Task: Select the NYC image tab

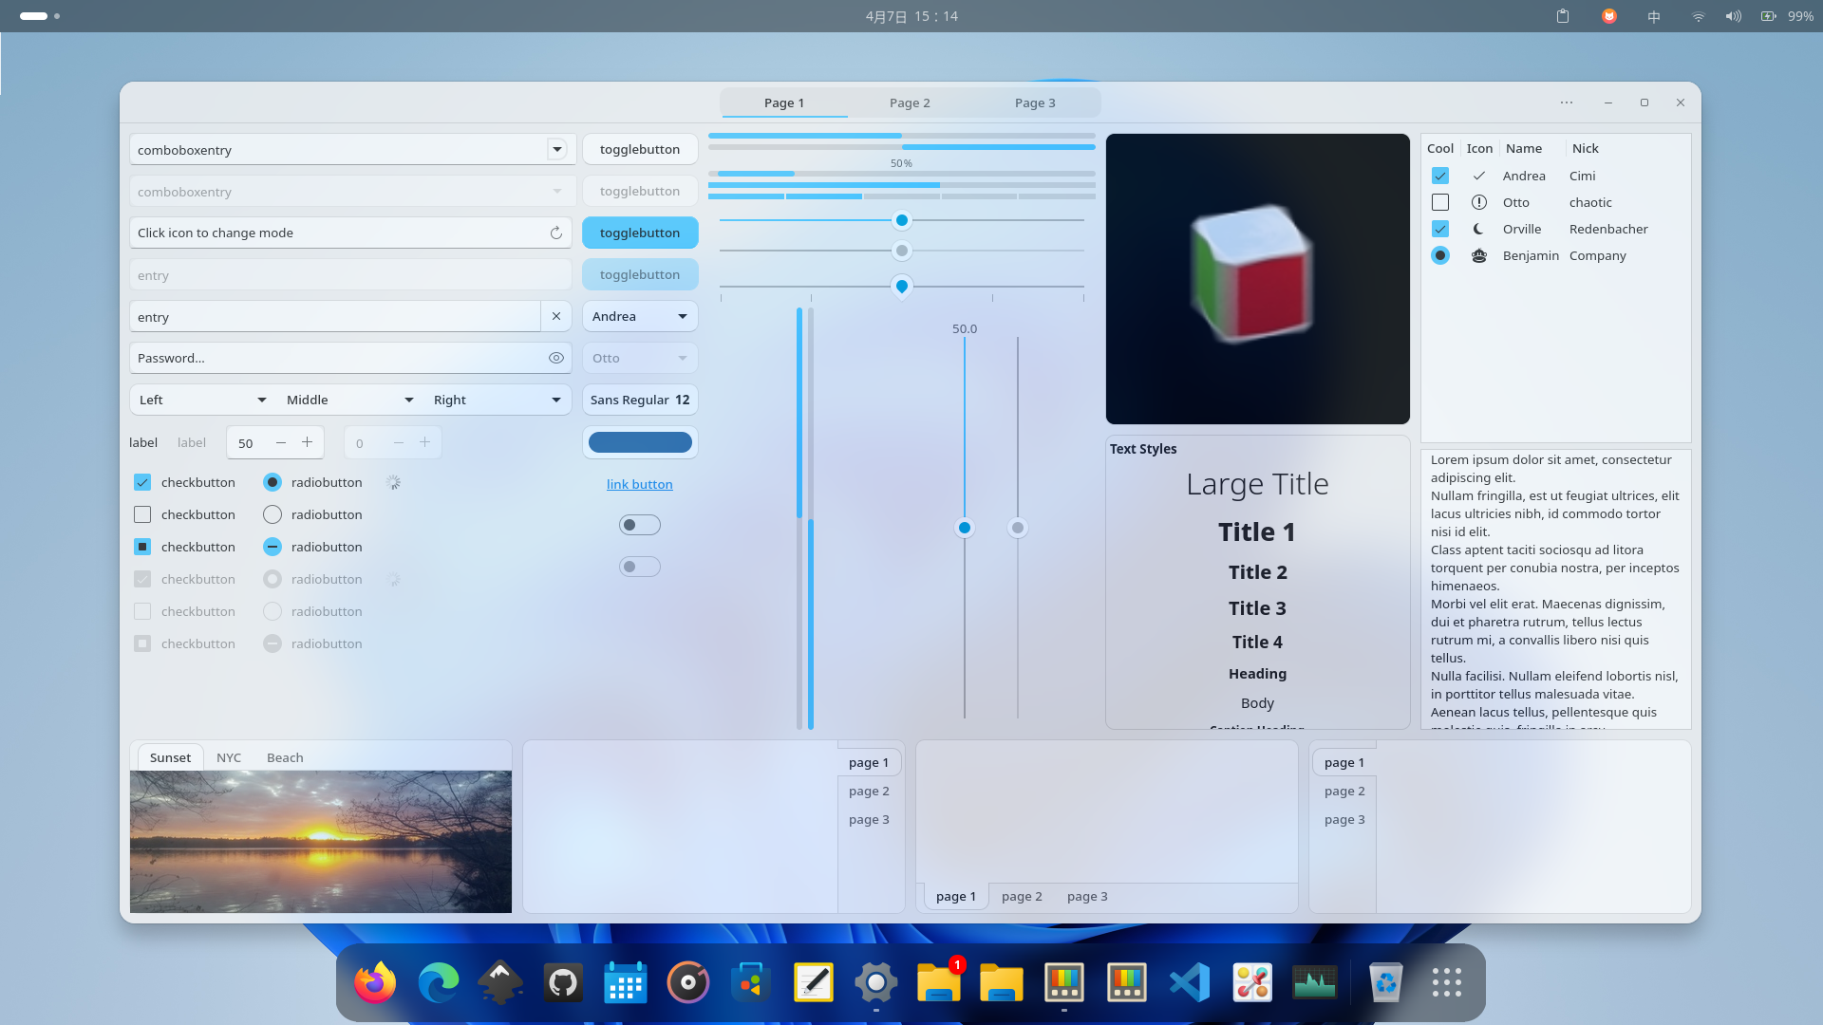Action: [229, 757]
